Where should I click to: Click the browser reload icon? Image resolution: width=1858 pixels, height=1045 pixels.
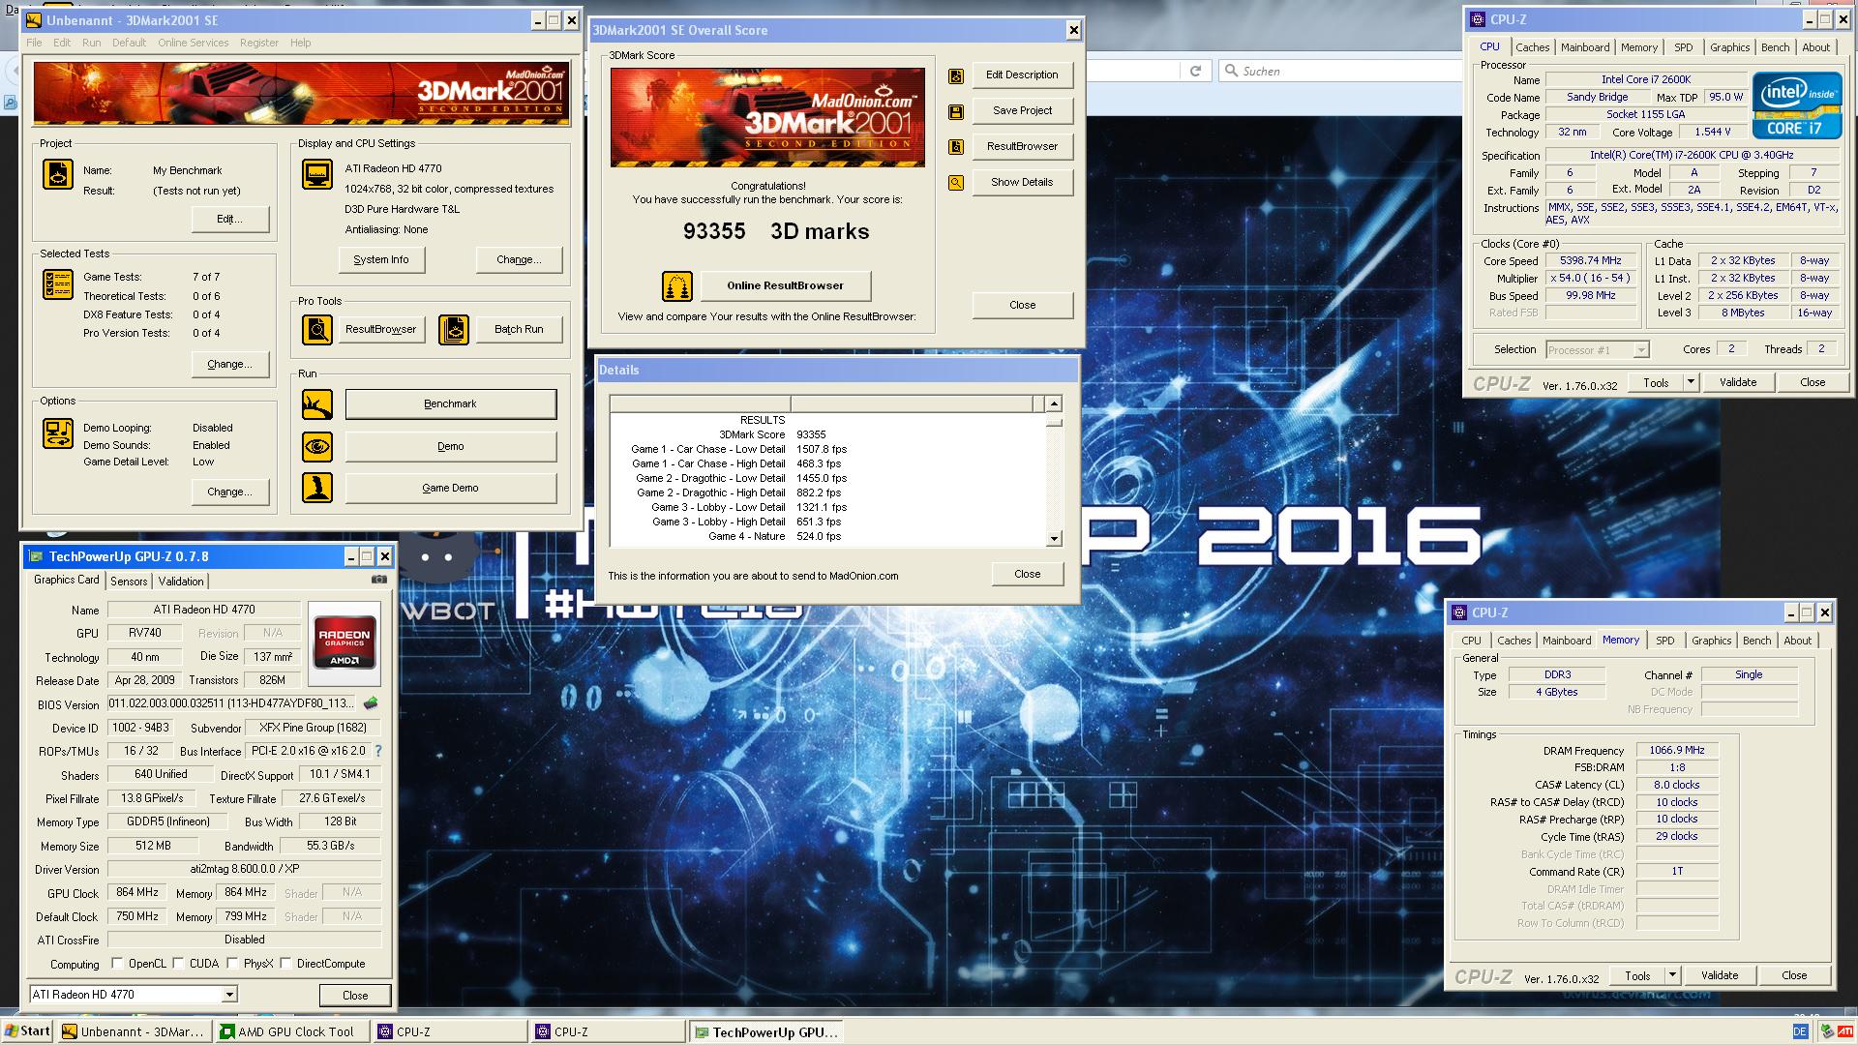click(1195, 71)
